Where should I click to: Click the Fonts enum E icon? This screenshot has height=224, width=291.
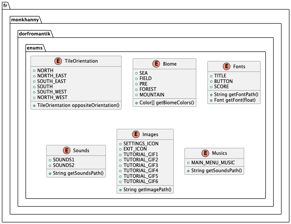tap(226, 66)
